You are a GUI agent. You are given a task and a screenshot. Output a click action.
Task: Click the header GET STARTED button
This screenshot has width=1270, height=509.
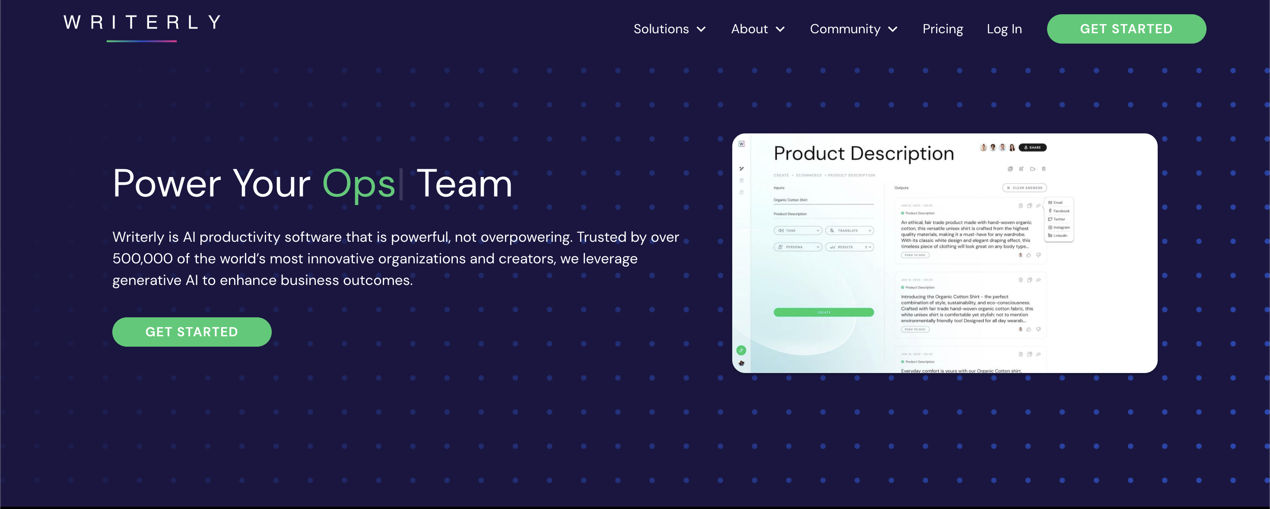point(1126,28)
